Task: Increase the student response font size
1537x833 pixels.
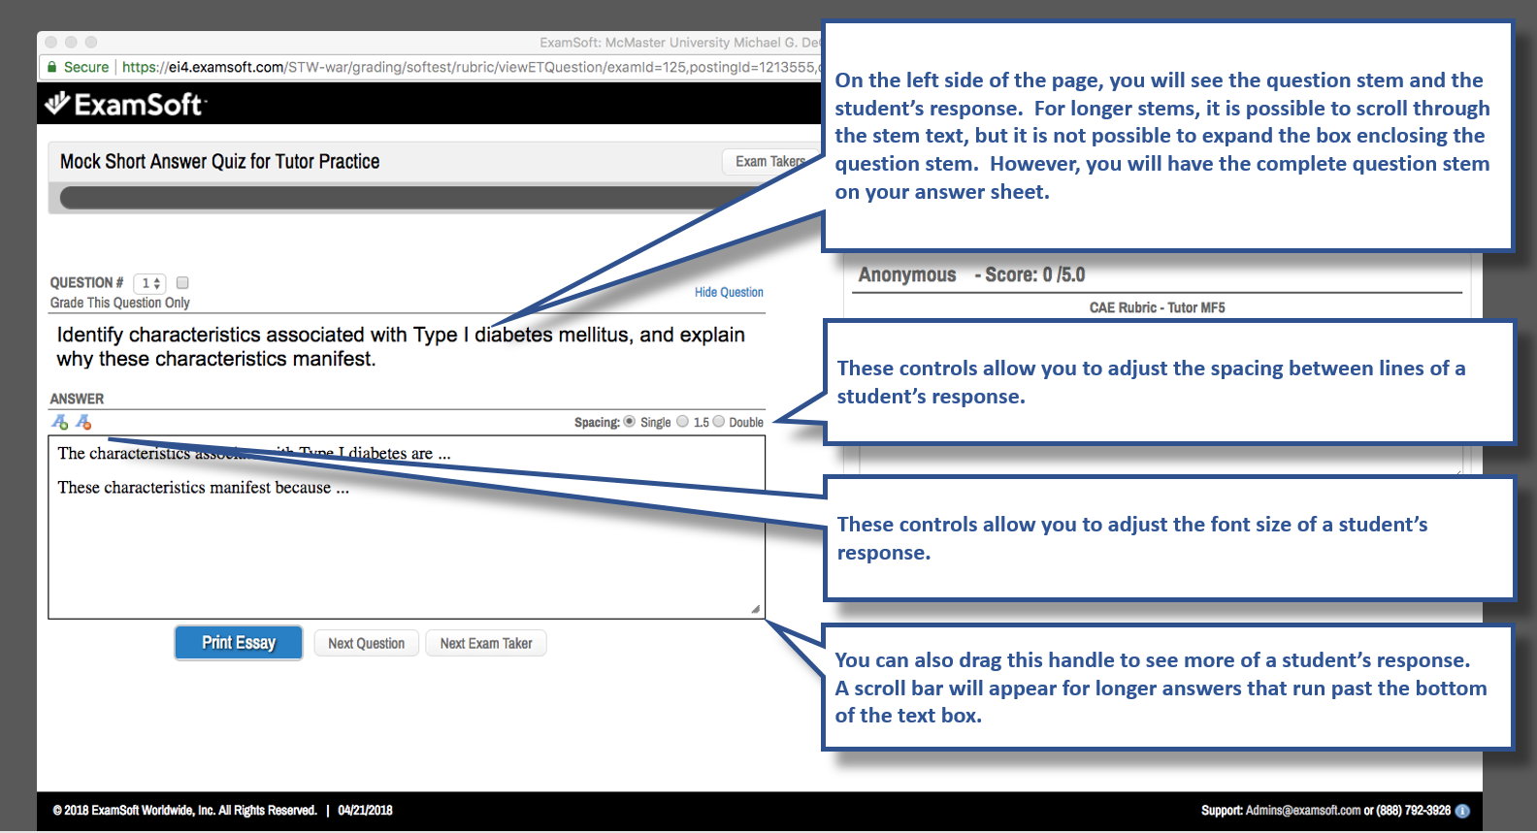Action: [x=60, y=422]
